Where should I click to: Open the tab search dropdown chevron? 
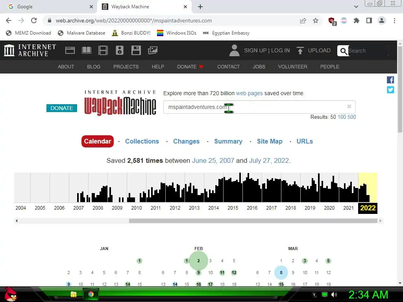[356, 7]
